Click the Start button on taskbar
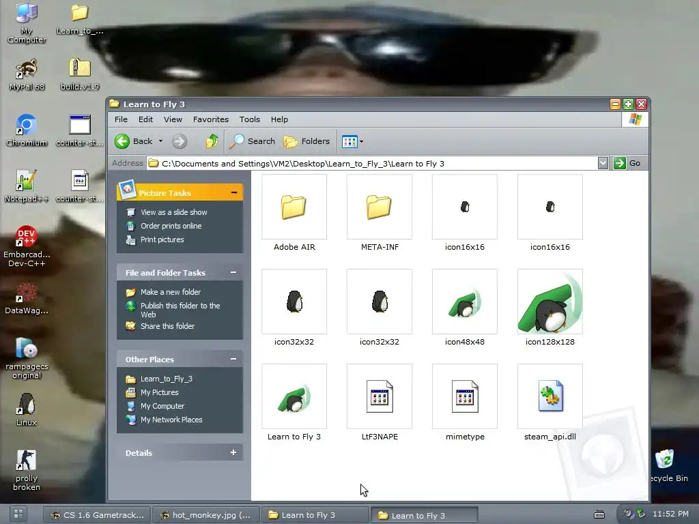The image size is (699, 524). tap(18, 514)
